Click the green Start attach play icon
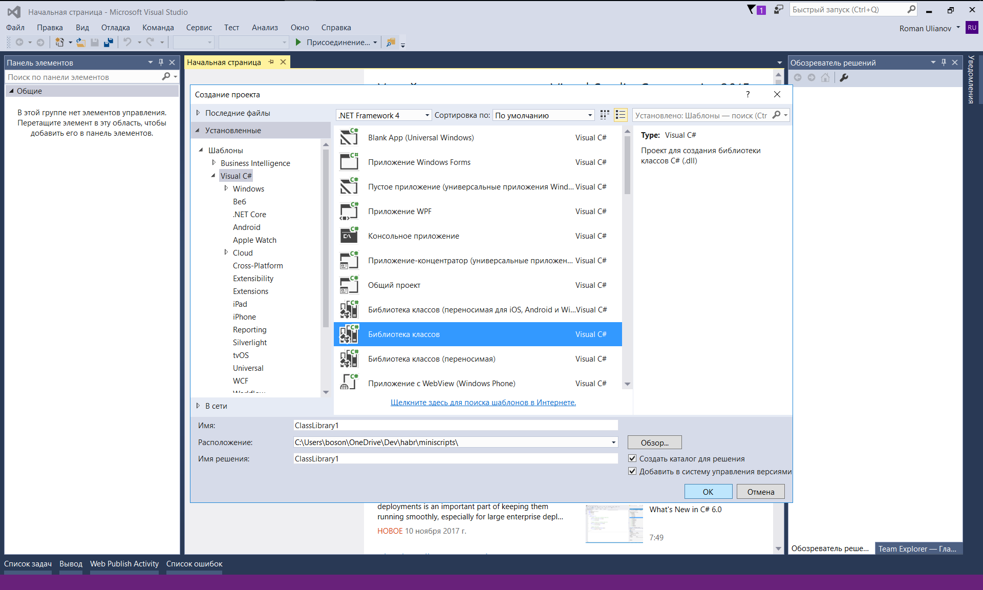The width and height of the screenshot is (983, 590). point(298,43)
